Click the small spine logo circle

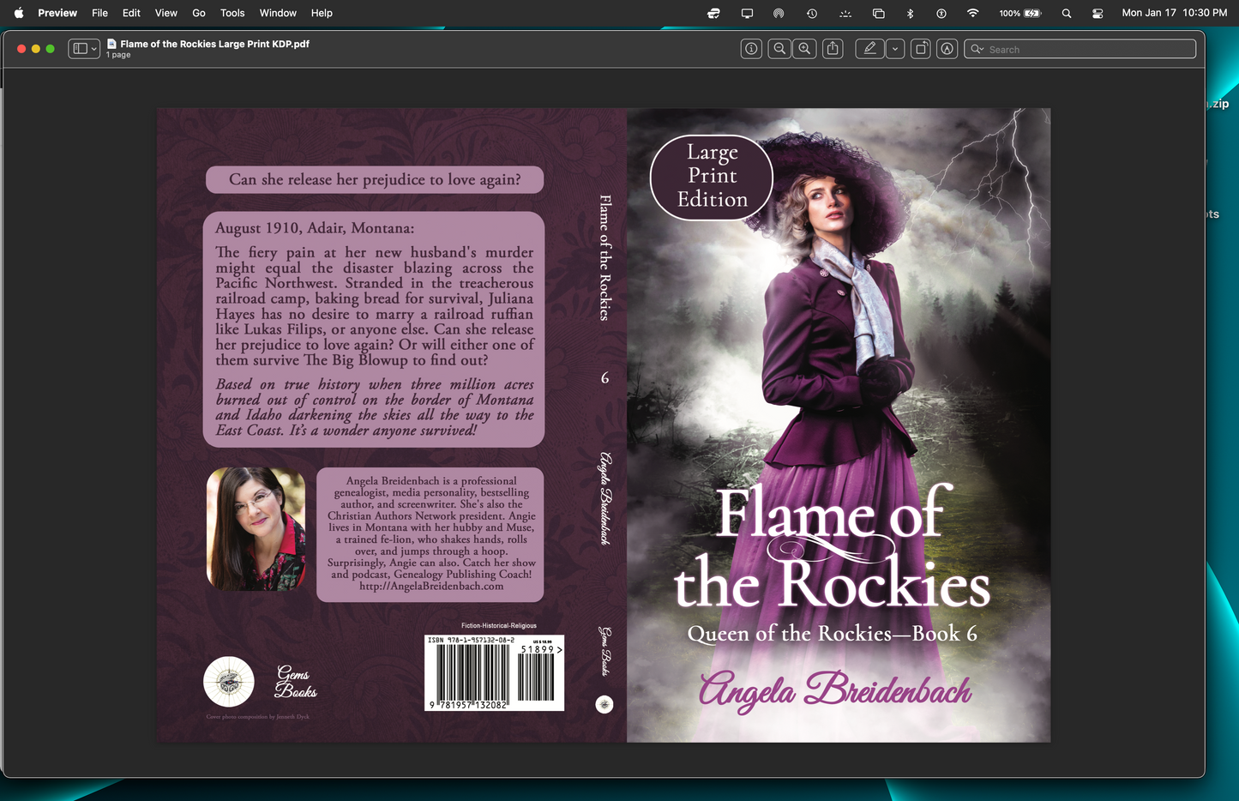tap(604, 704)
